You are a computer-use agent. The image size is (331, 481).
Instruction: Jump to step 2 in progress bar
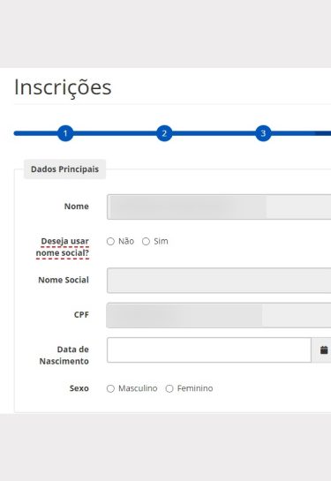point(164,133)
